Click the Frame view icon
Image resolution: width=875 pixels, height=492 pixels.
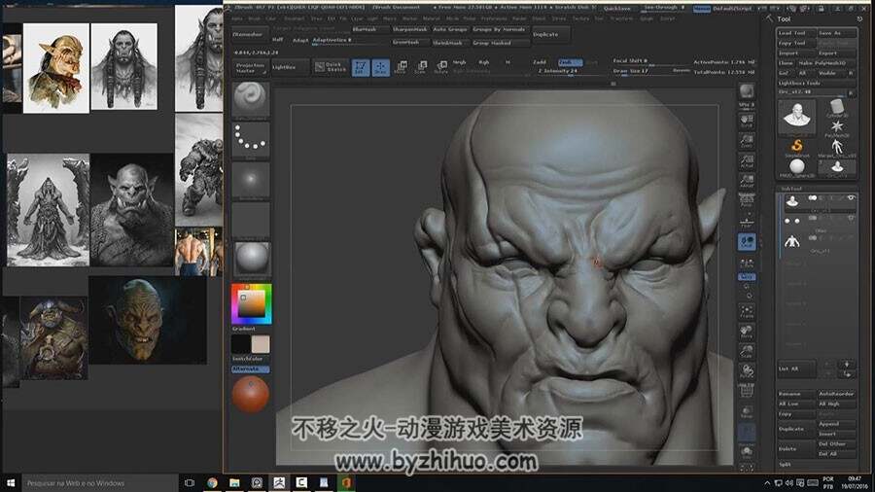[x=747, y=311]
